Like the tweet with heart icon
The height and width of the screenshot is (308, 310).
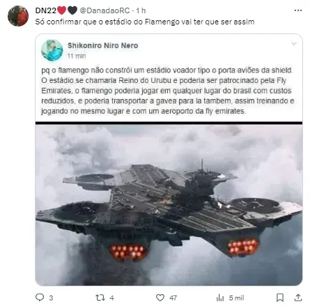pos(160,298)
